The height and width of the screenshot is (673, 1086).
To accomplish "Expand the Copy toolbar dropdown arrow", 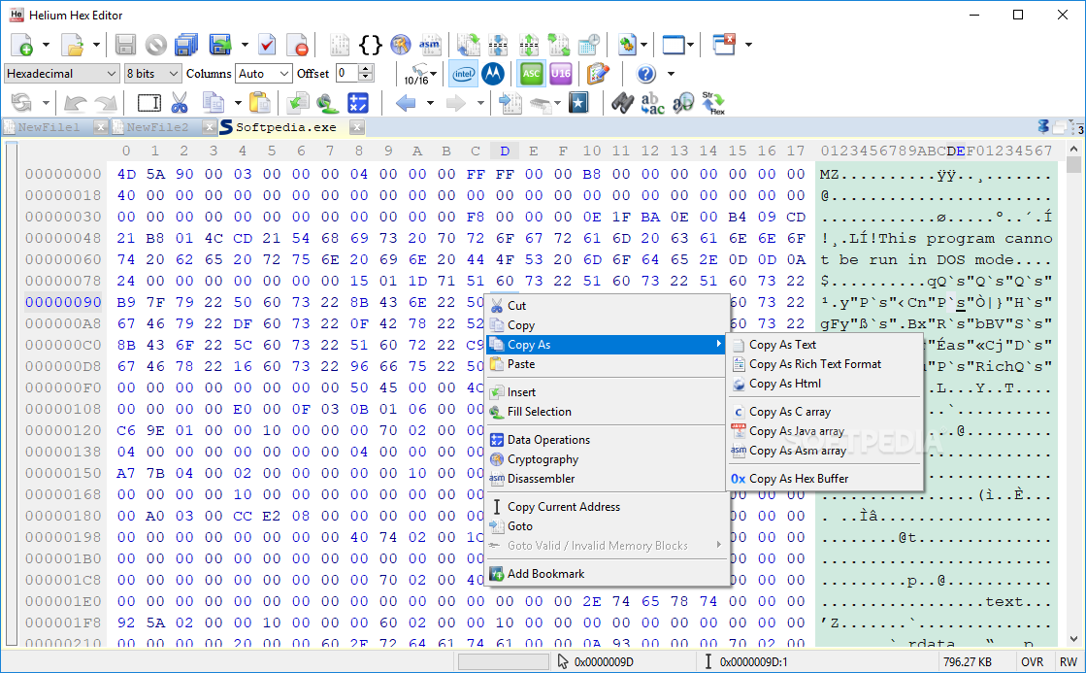I will click(x=238, y=103).
